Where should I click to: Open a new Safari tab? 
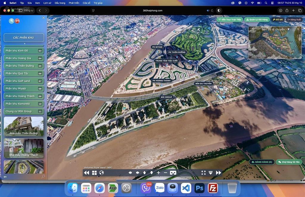click(x=293, y=10)
